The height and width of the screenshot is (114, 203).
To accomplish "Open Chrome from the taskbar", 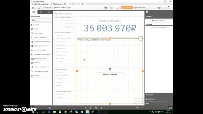I will (65, 112).
